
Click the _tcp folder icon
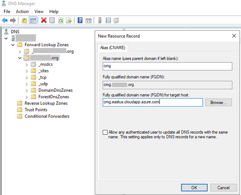point(33,77)
